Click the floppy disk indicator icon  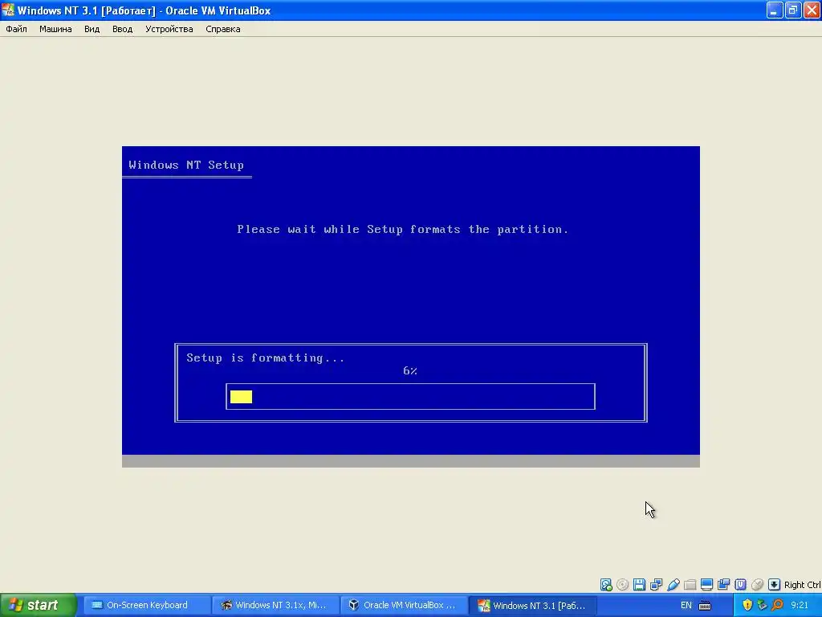pos(639,585)
